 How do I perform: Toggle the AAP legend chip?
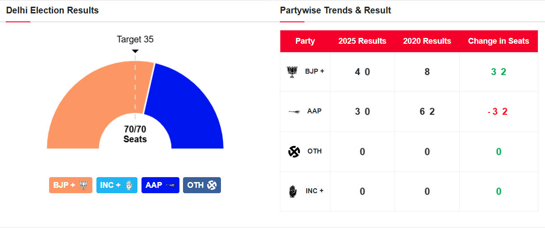(x=160, y=185)
